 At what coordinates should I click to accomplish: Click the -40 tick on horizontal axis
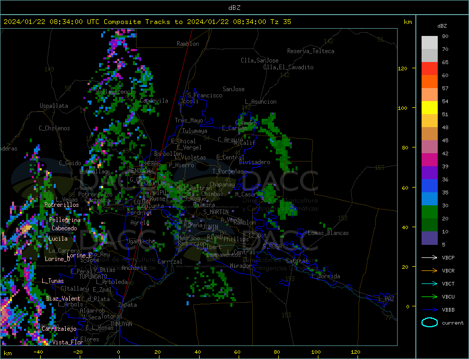38,352
